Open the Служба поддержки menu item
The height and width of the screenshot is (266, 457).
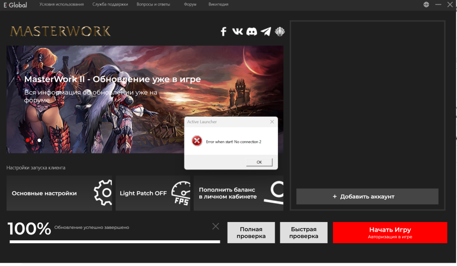coord(110,5)
